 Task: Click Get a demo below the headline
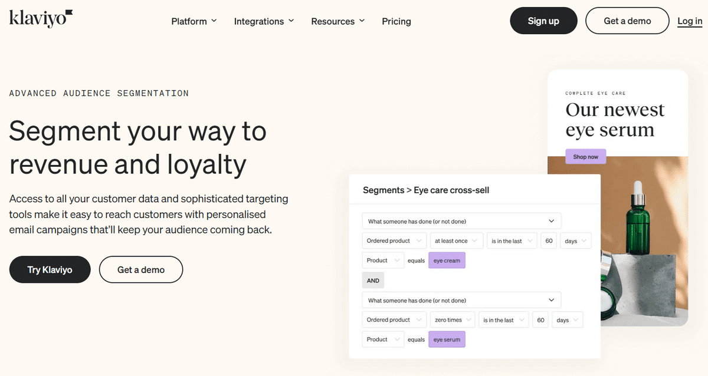click(141, 270)
